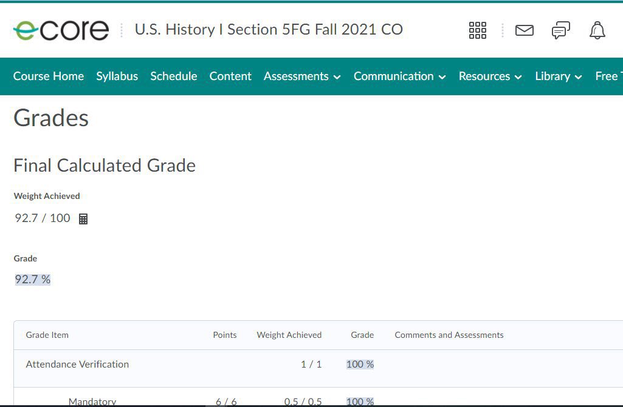
Task: Go to Course Home
Action: [49, 76]
